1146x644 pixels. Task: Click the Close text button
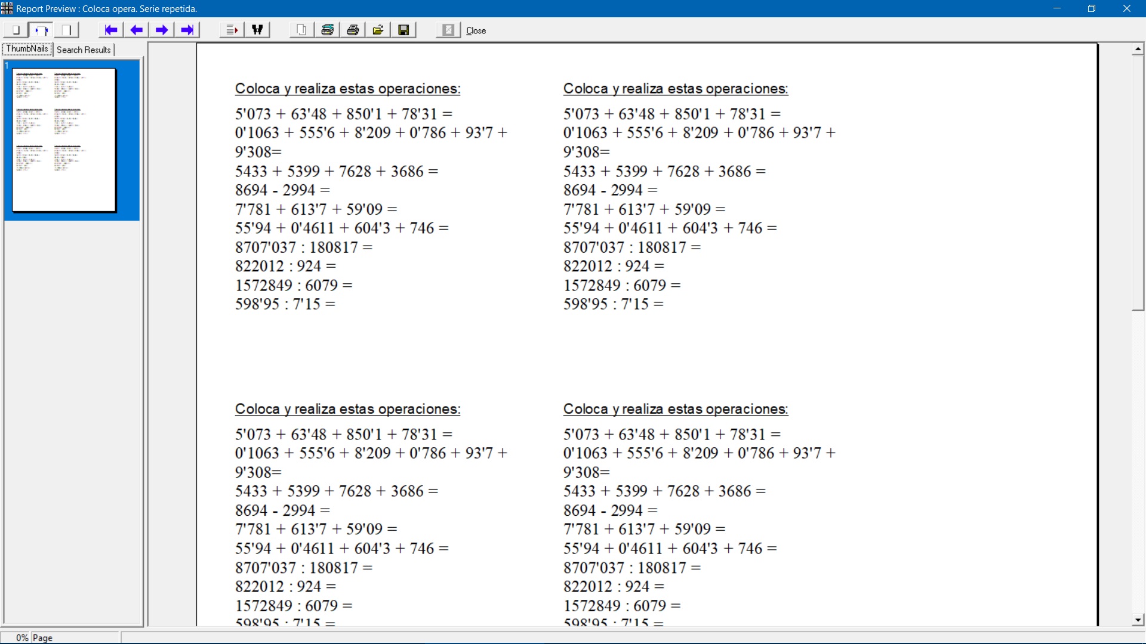click(x=476, y=30)
